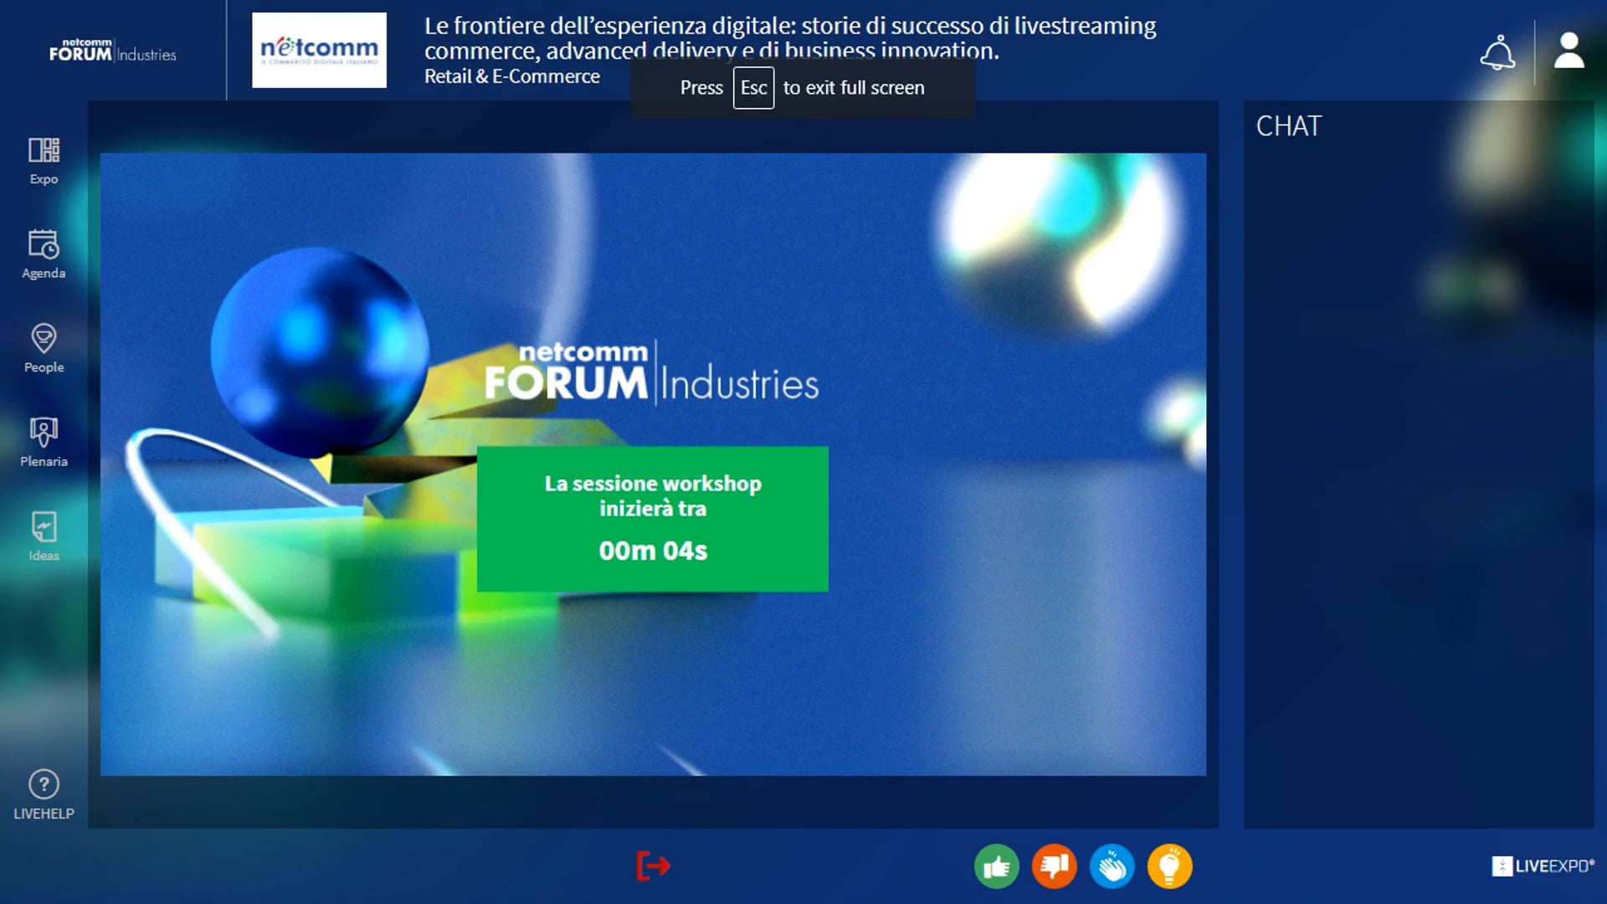Open the Agenda calendar icon
1607x904 pixels.
tap(44, 244)
